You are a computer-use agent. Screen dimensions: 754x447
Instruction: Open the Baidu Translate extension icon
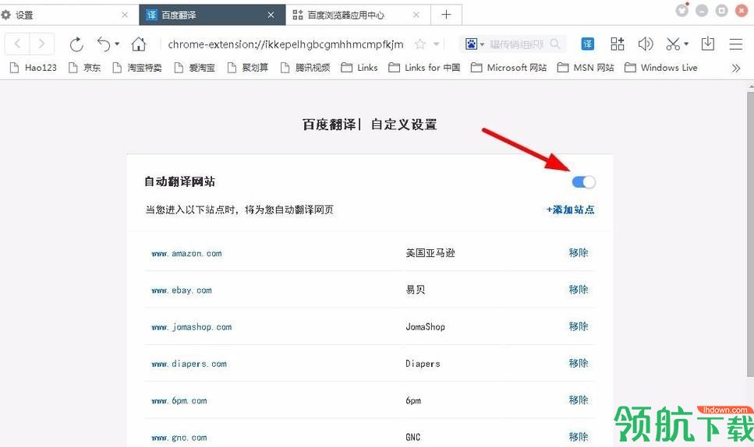(587, 44)
